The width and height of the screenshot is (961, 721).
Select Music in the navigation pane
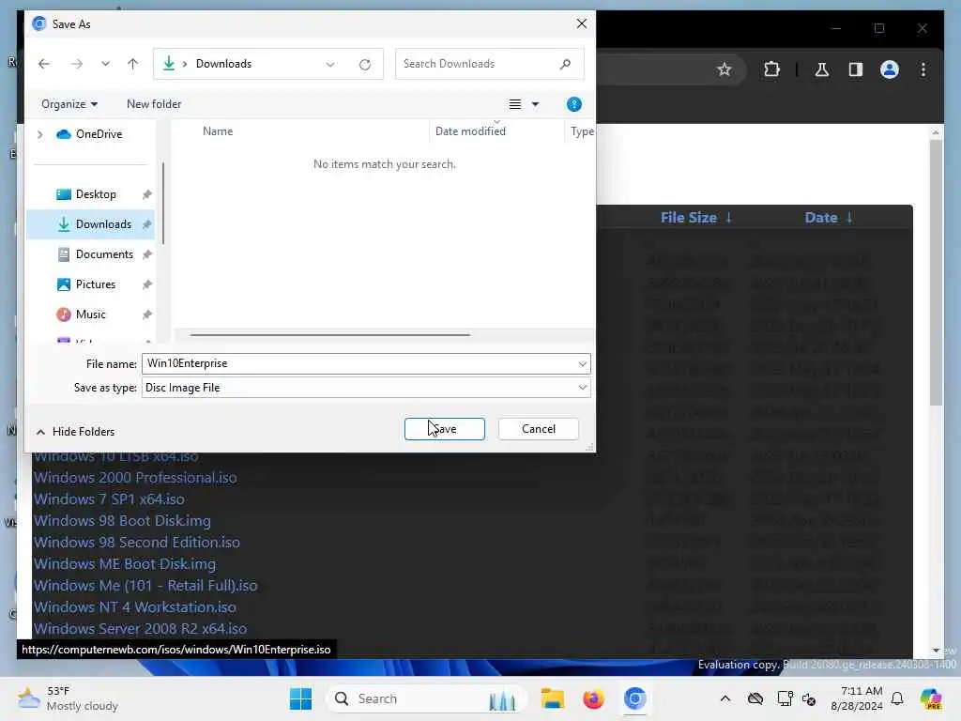tap(92, 314)
